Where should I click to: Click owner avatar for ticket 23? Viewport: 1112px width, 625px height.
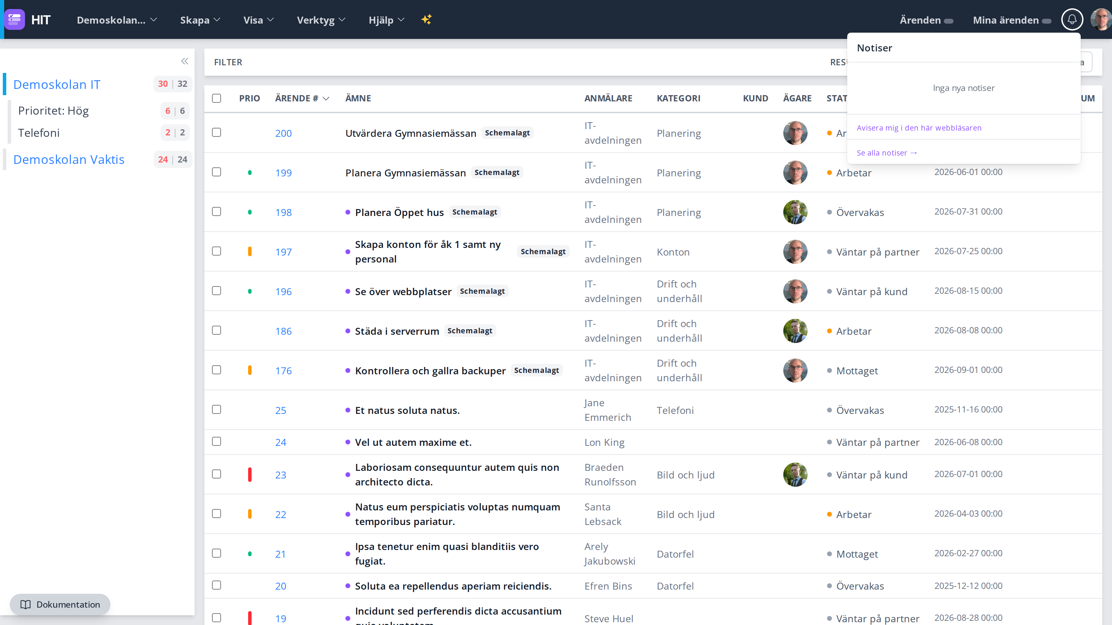795,474
